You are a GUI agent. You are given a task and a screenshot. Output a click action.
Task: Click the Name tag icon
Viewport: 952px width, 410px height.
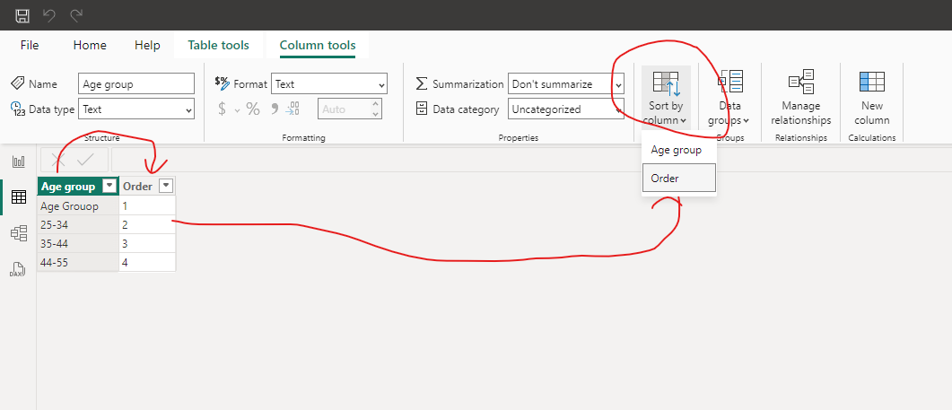(18, 83)
